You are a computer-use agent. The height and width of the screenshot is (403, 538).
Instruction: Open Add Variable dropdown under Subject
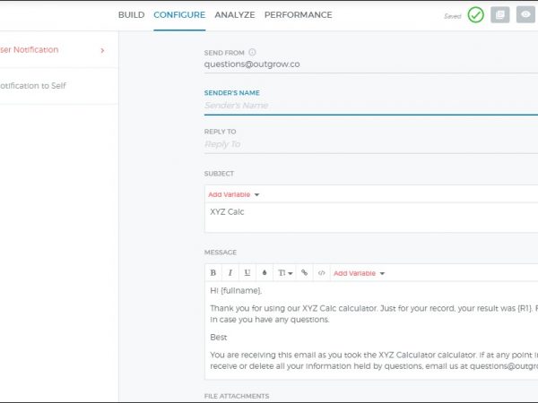[233, 194]
